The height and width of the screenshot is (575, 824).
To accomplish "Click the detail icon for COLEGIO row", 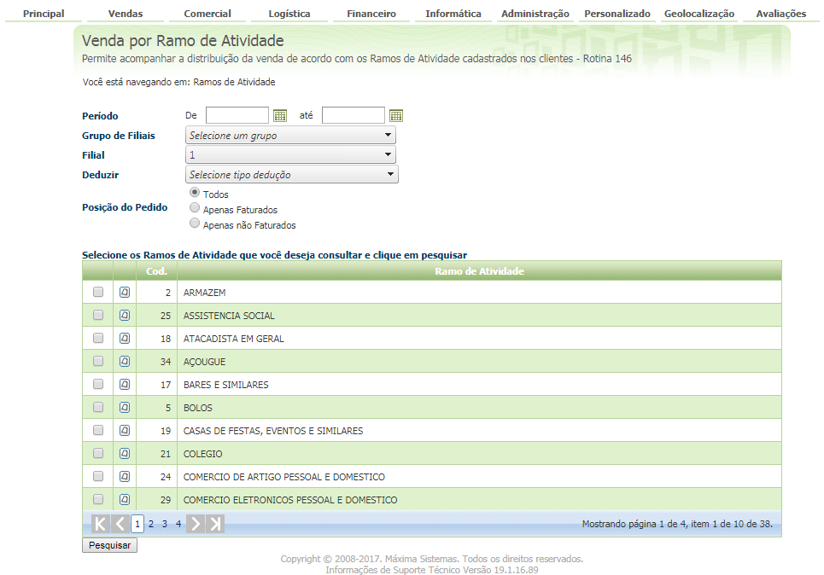I will click(125, 453).
